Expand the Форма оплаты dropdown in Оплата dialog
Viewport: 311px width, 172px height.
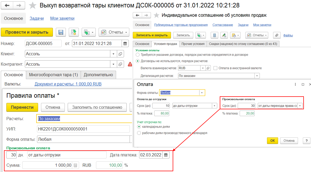point(202,93)
